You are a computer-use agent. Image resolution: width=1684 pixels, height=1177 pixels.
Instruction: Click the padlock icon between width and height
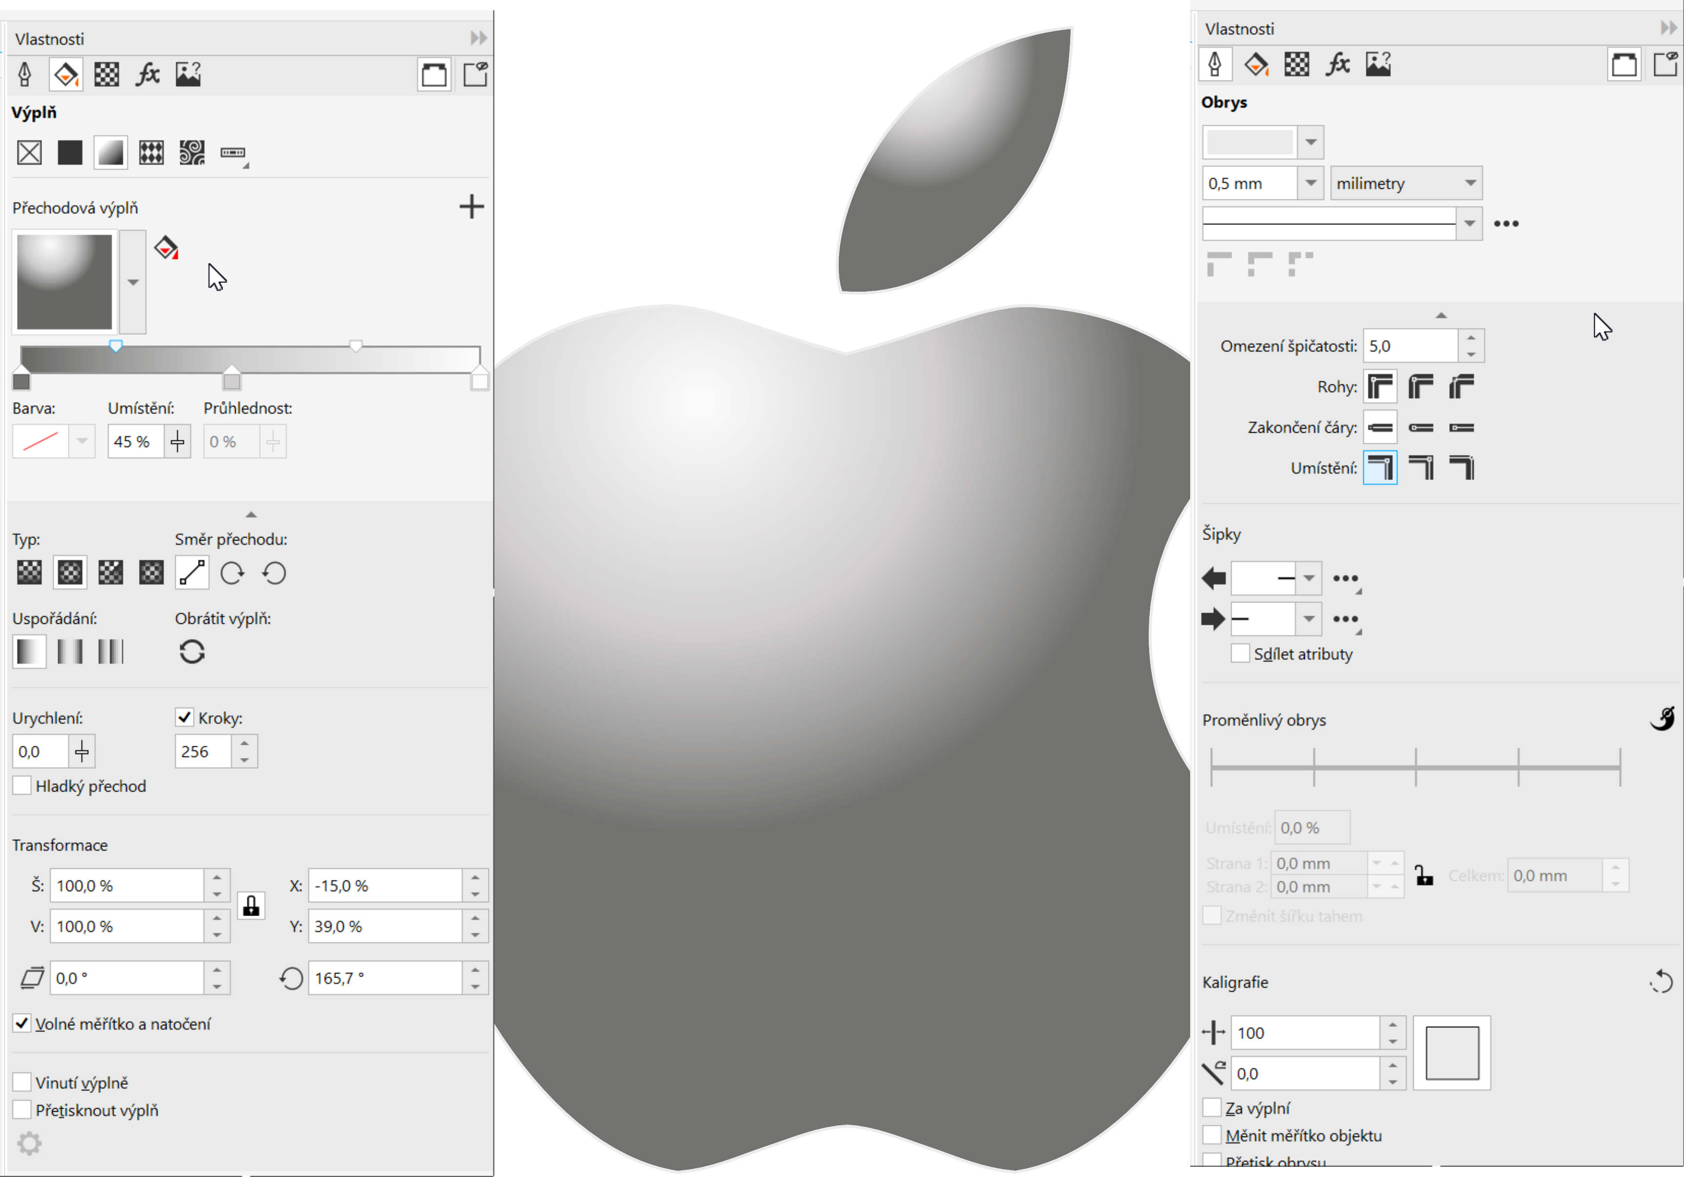[x=251, y=906]
